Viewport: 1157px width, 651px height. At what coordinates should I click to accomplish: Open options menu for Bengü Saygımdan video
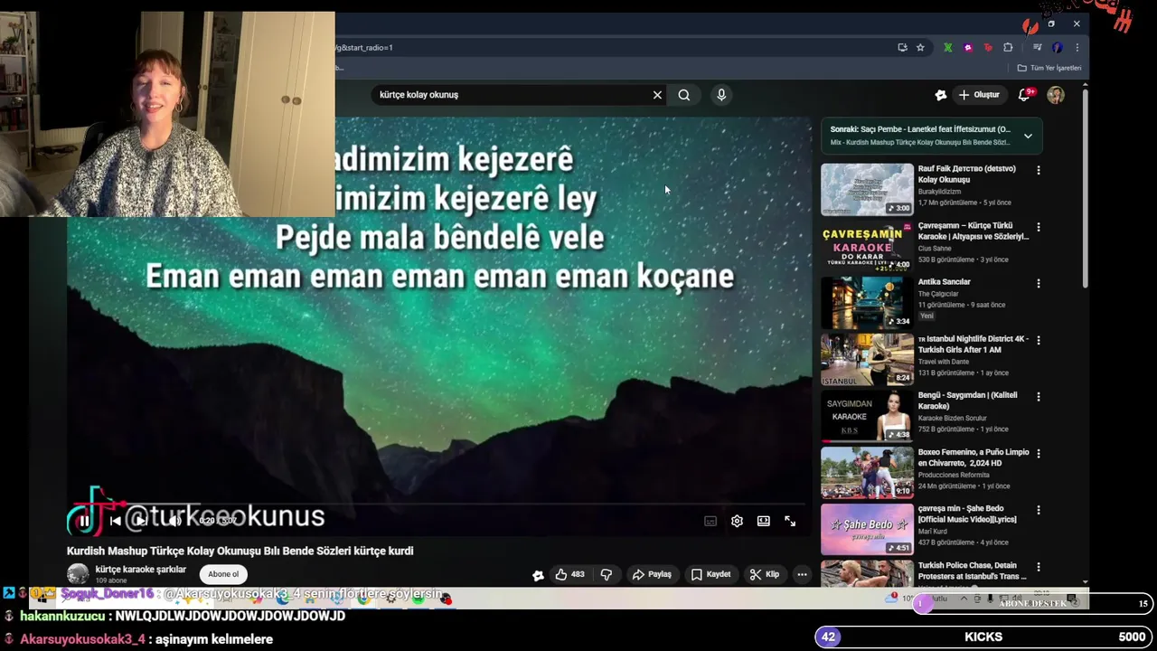pyautogui.click(x=1038, y=396)
